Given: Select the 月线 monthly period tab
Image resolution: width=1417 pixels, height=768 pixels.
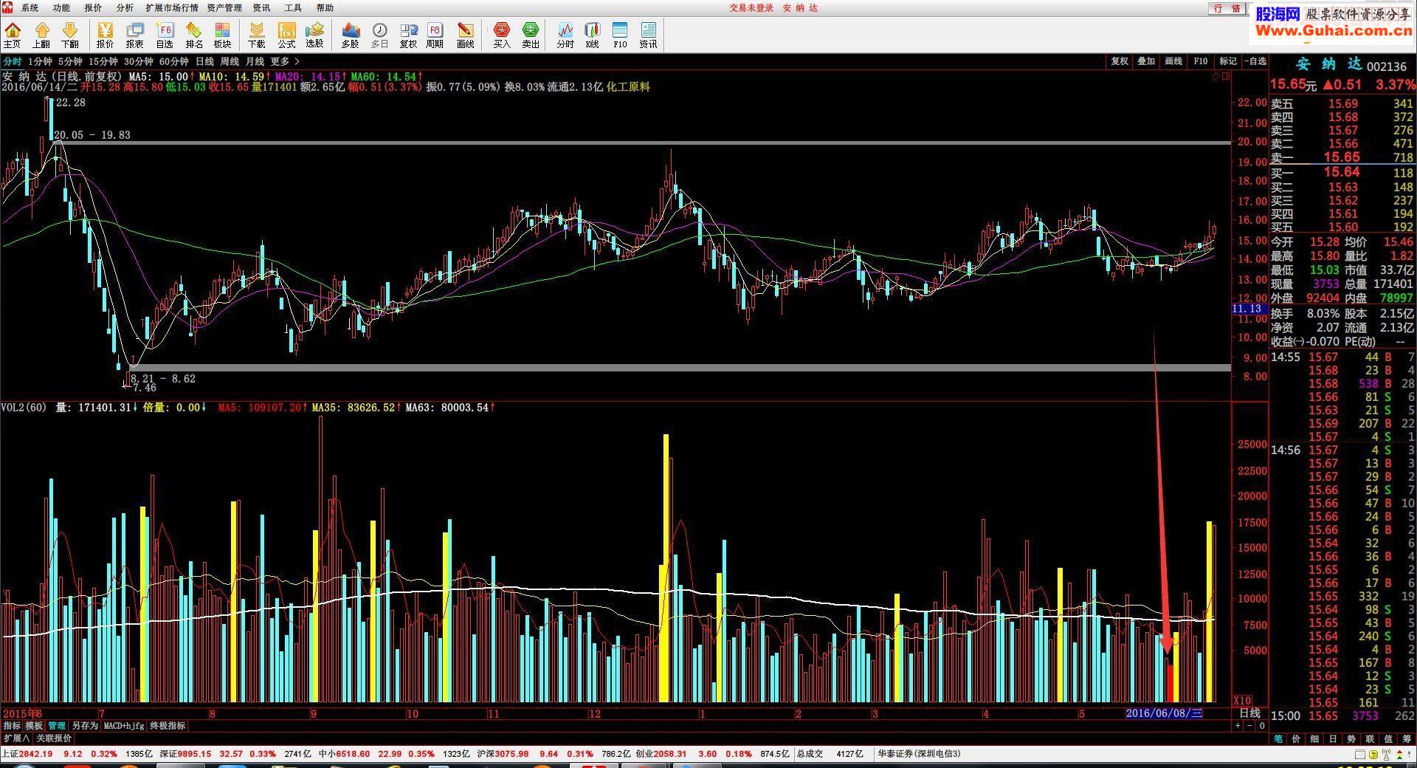Looking at the screenshot, I should click(x=255, y=61).
